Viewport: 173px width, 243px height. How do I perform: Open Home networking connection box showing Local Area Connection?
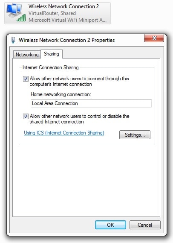pos(91,103)
